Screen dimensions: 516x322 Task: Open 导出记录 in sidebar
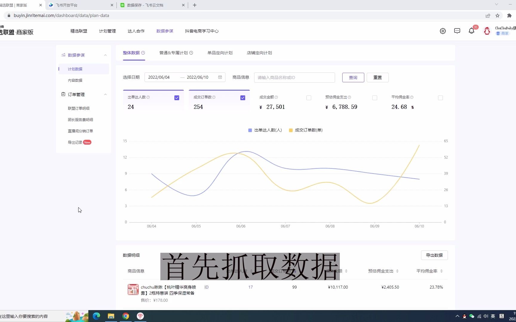[x=75, y=142]
